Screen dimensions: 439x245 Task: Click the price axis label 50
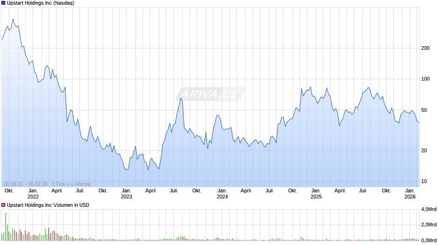click(x=424, y=110)
